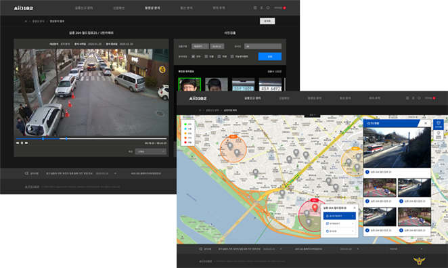Viewport: 448px width, 268px height.
Task: Select the second face thumbnail in results
Action: point(217,85)
